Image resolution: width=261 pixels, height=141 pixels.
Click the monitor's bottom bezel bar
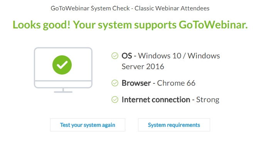(63, 84)
